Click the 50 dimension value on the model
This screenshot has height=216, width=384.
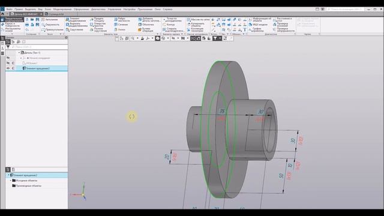(x=281, y=176)
